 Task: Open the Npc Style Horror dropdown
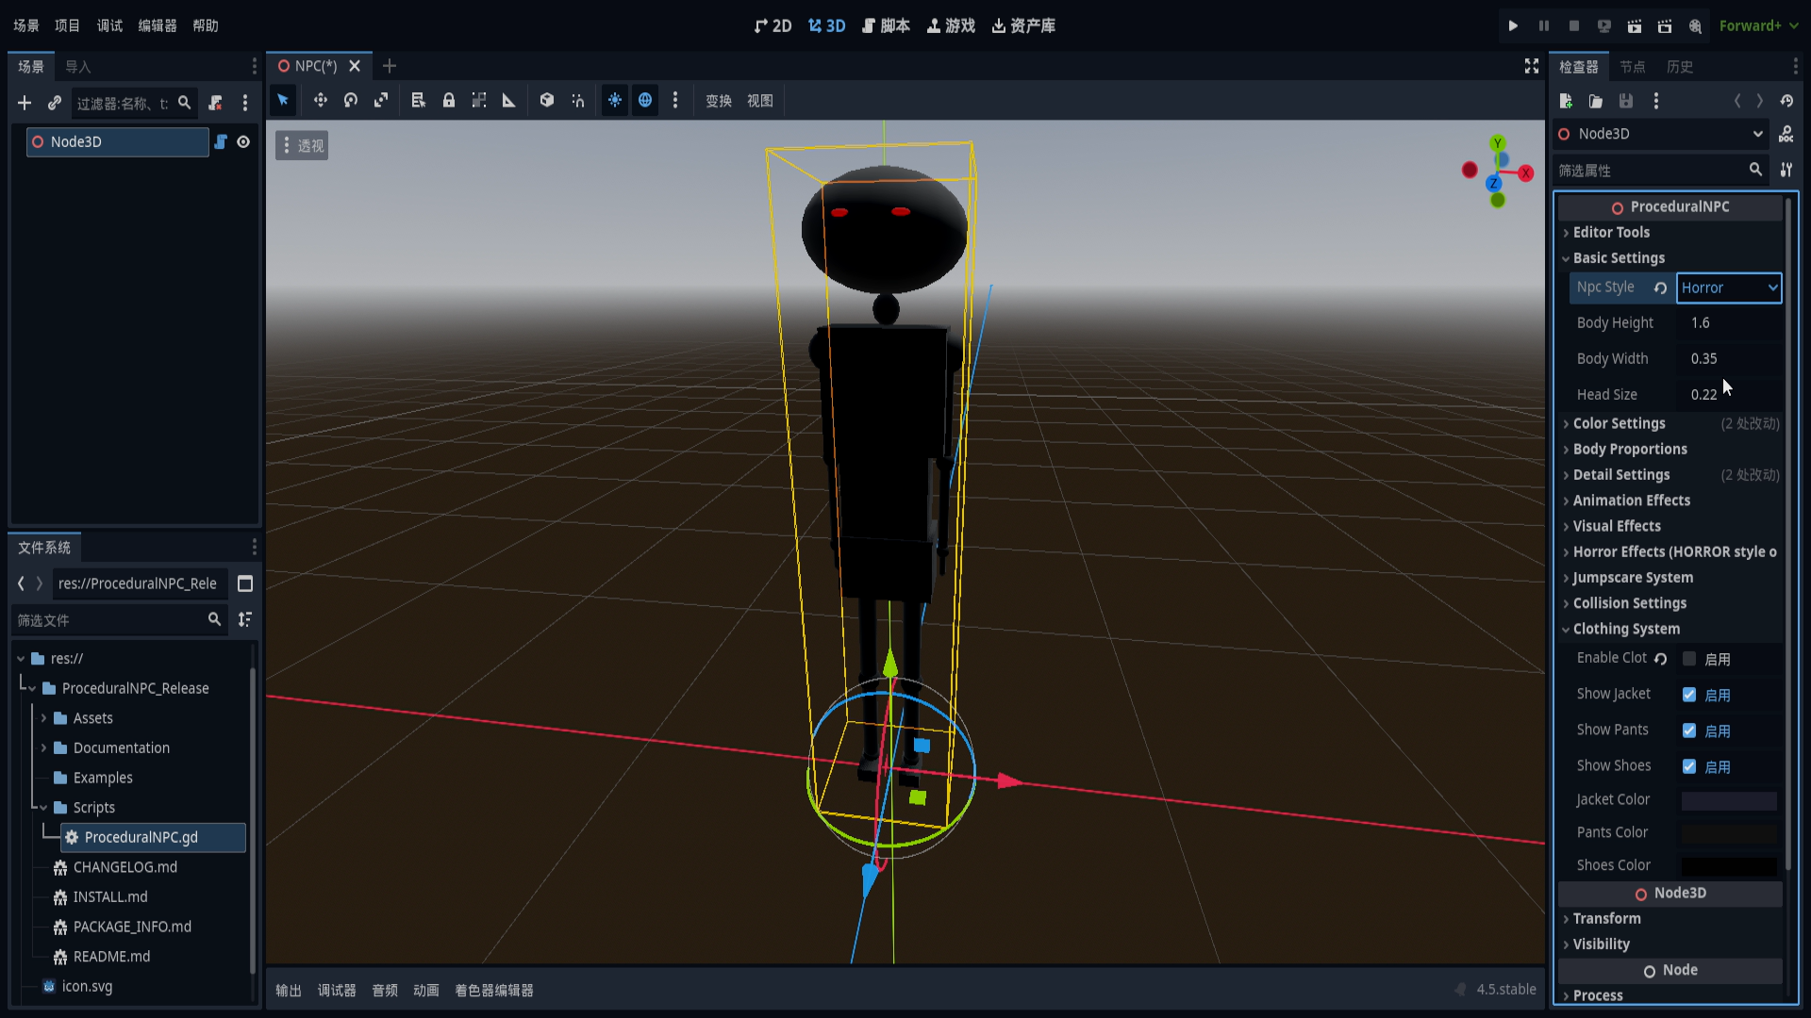[x=1728, y=287]
